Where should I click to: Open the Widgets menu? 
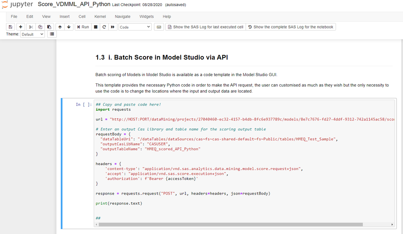tap(146, 17)
